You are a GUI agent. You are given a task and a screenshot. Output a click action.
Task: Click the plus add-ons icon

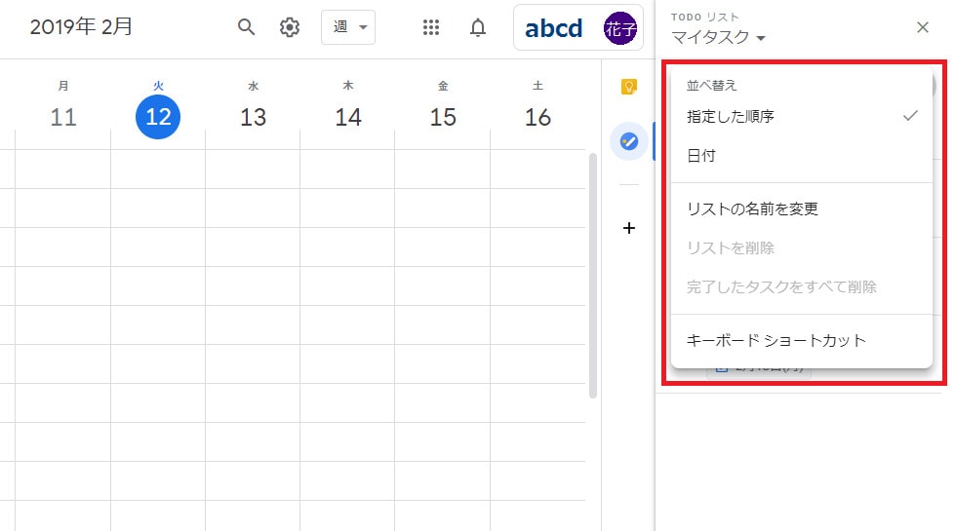coord(629,228)
